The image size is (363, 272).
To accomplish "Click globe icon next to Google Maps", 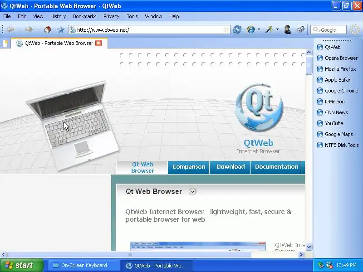I will [x=320, y=134].
